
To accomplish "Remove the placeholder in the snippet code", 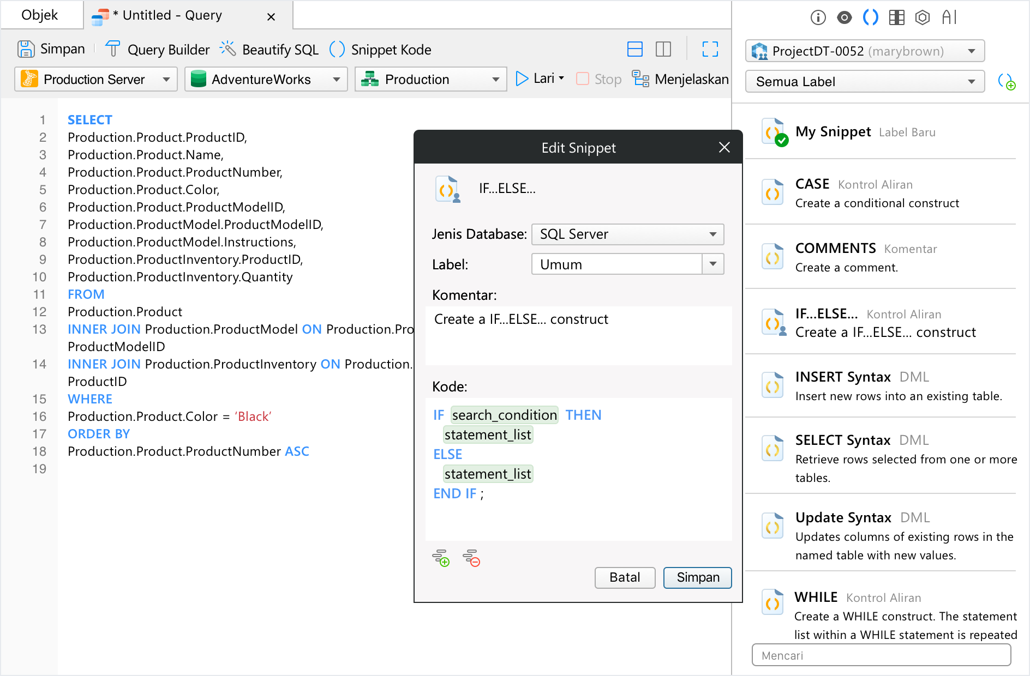I will (471, 558).
